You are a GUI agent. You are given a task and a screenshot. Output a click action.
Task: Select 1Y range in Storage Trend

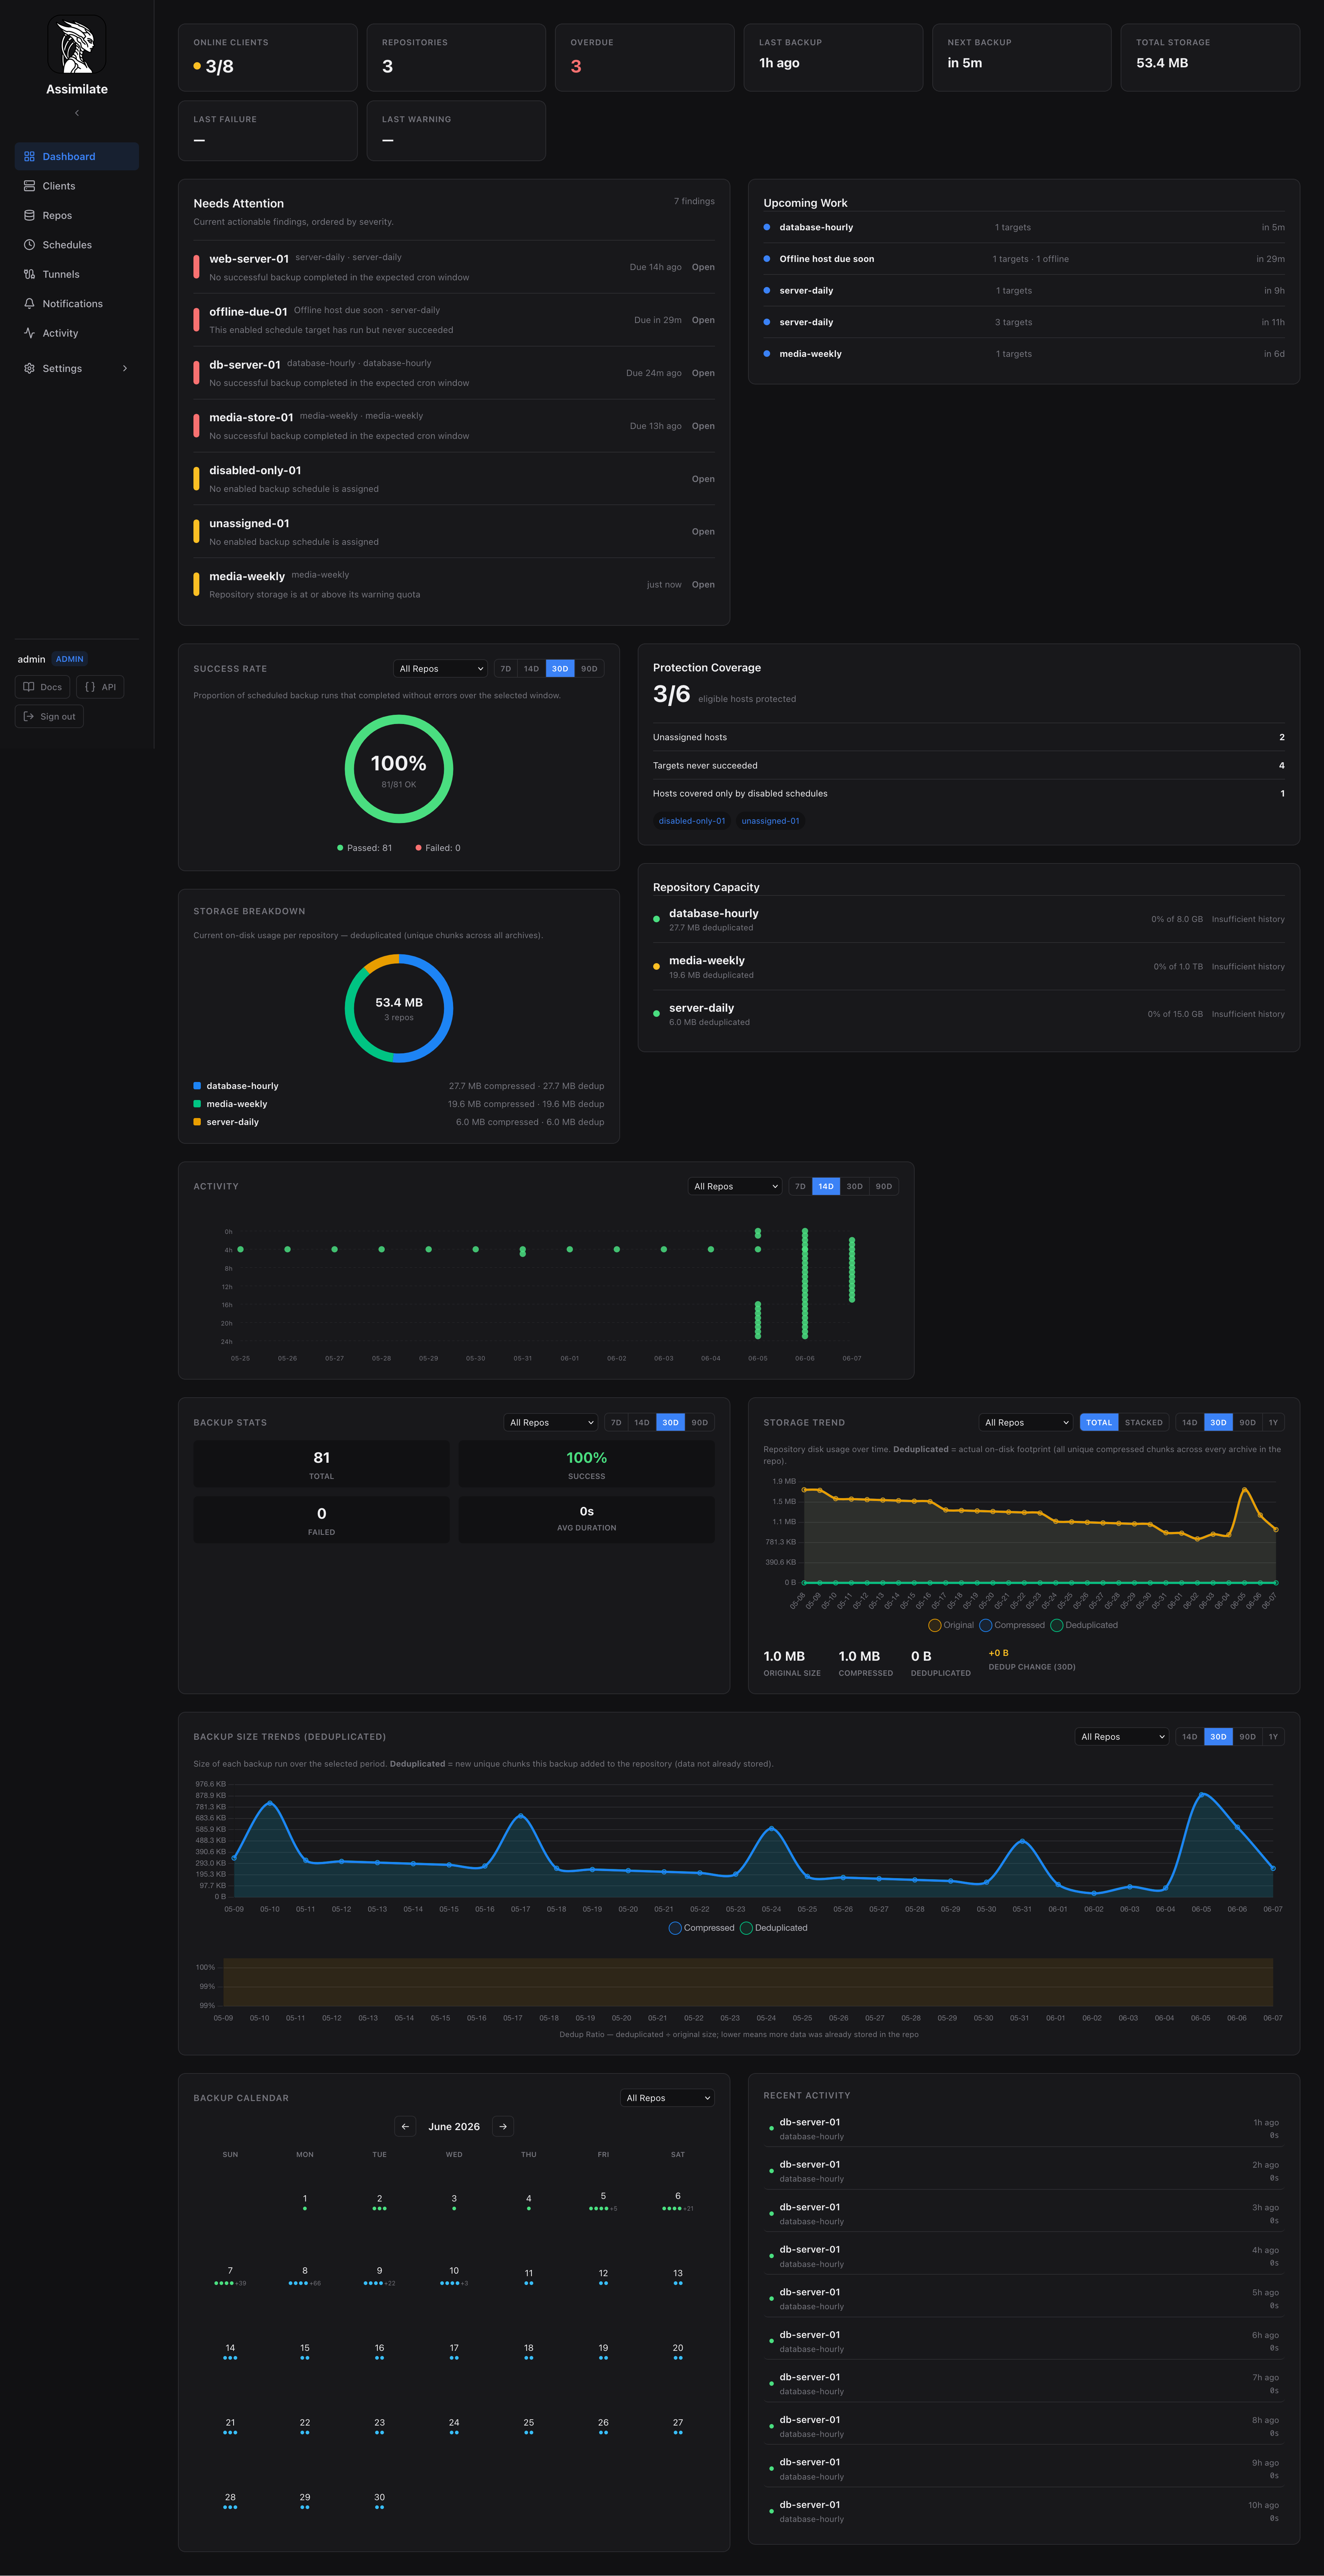click(x=1273, y=1422)
